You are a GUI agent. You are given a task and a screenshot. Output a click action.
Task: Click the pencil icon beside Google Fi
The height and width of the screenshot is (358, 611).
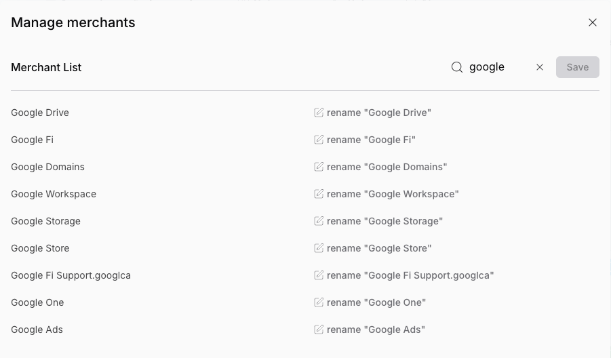pyautogui.click(x=319, y=140)
